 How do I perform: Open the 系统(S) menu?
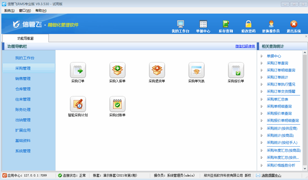coord(9,11)
